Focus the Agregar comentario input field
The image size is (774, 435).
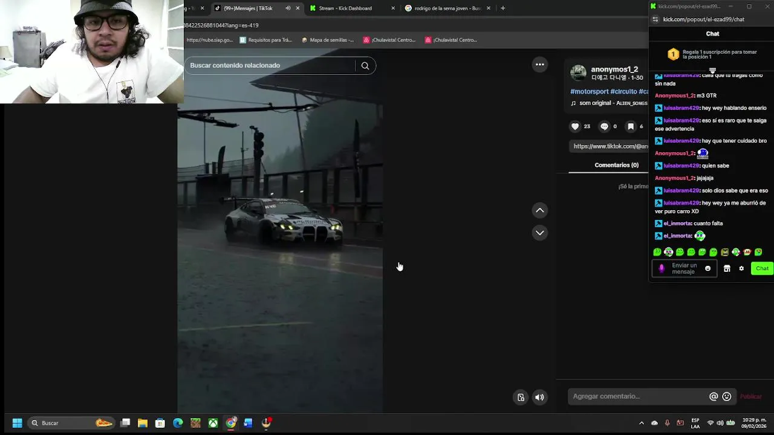[x=638, y=396]
